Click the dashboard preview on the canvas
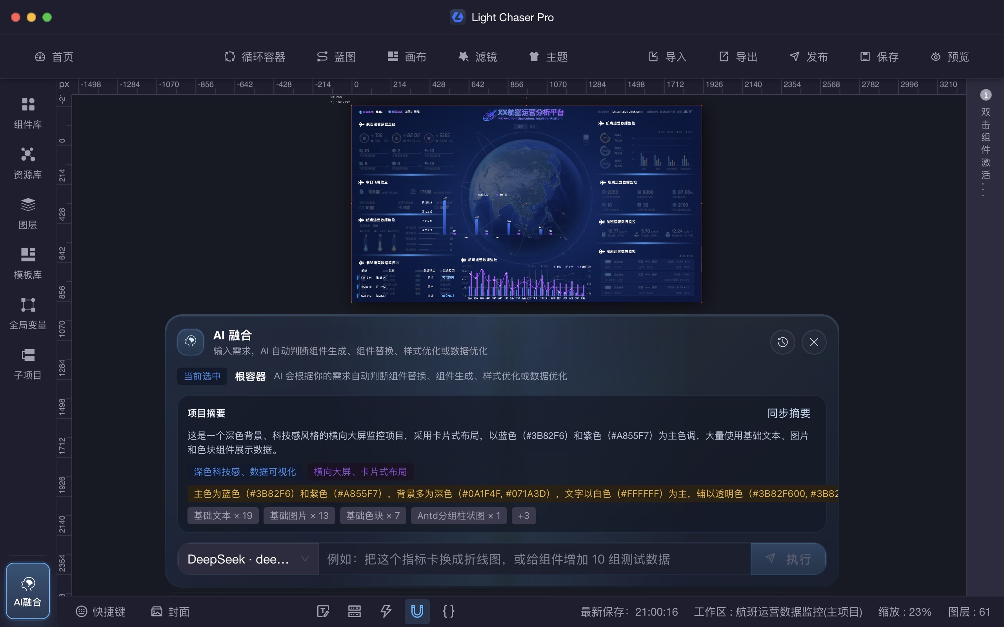This screenshot has width=1004, height=627. [526, 204]
